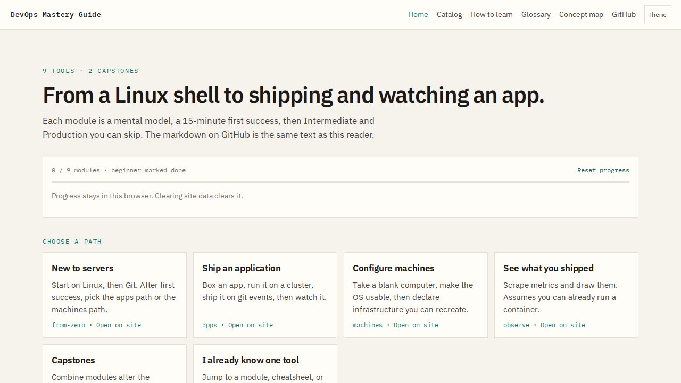Open on site link in New to servers card

119,325
